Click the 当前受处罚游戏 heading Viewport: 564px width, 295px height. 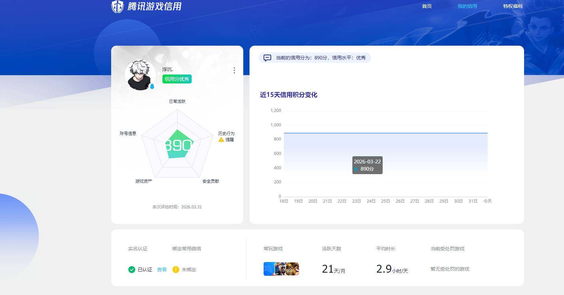click(x=447, y=249)
